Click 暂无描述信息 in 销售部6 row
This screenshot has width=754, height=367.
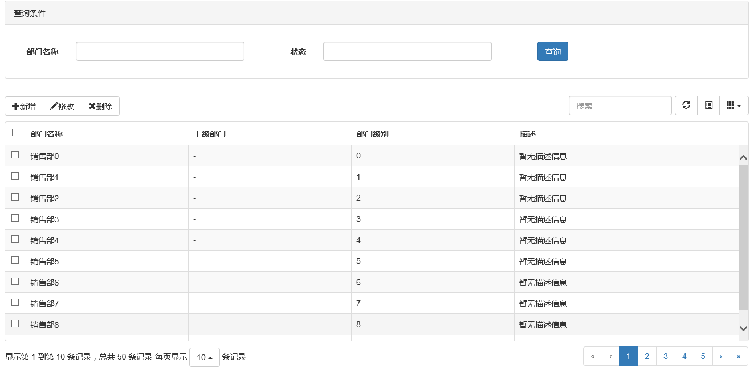(543, 283)
